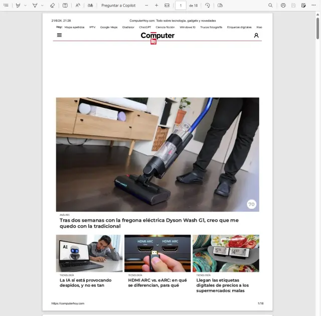Activate the Eraser tool
This screenshot has width=321, height=316.
pyautogui.click(x=53, y=5)
